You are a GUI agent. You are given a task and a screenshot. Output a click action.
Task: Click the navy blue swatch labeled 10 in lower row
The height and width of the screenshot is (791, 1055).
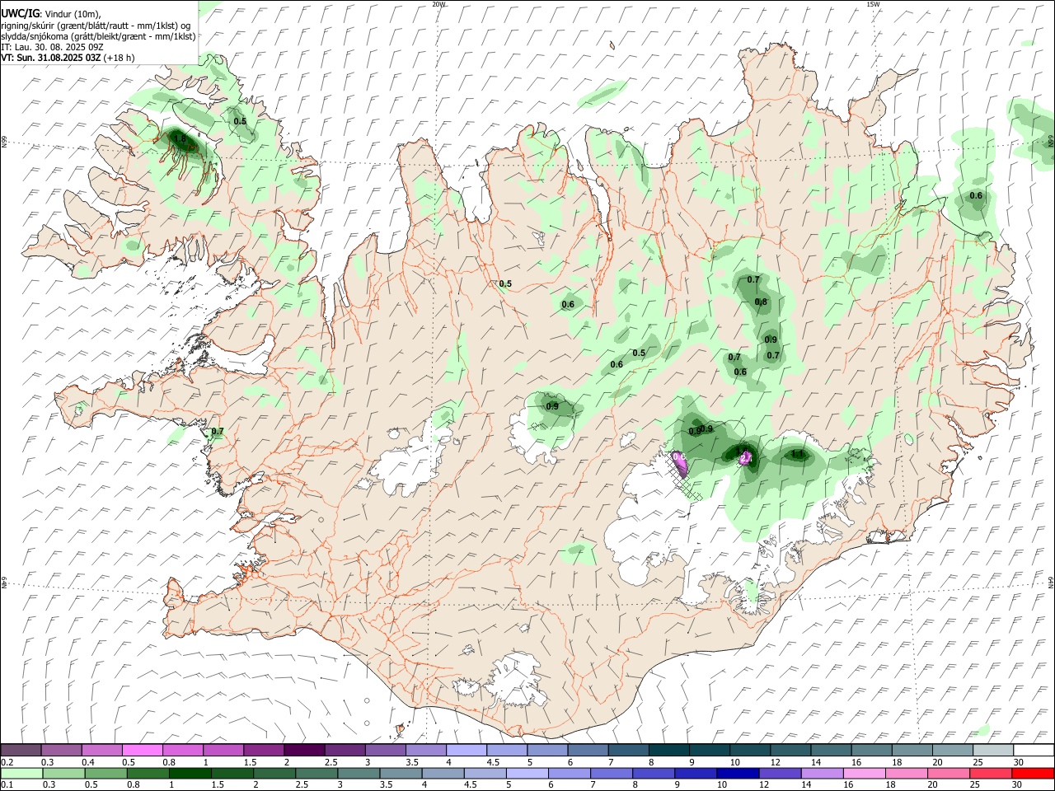point(738,773)
